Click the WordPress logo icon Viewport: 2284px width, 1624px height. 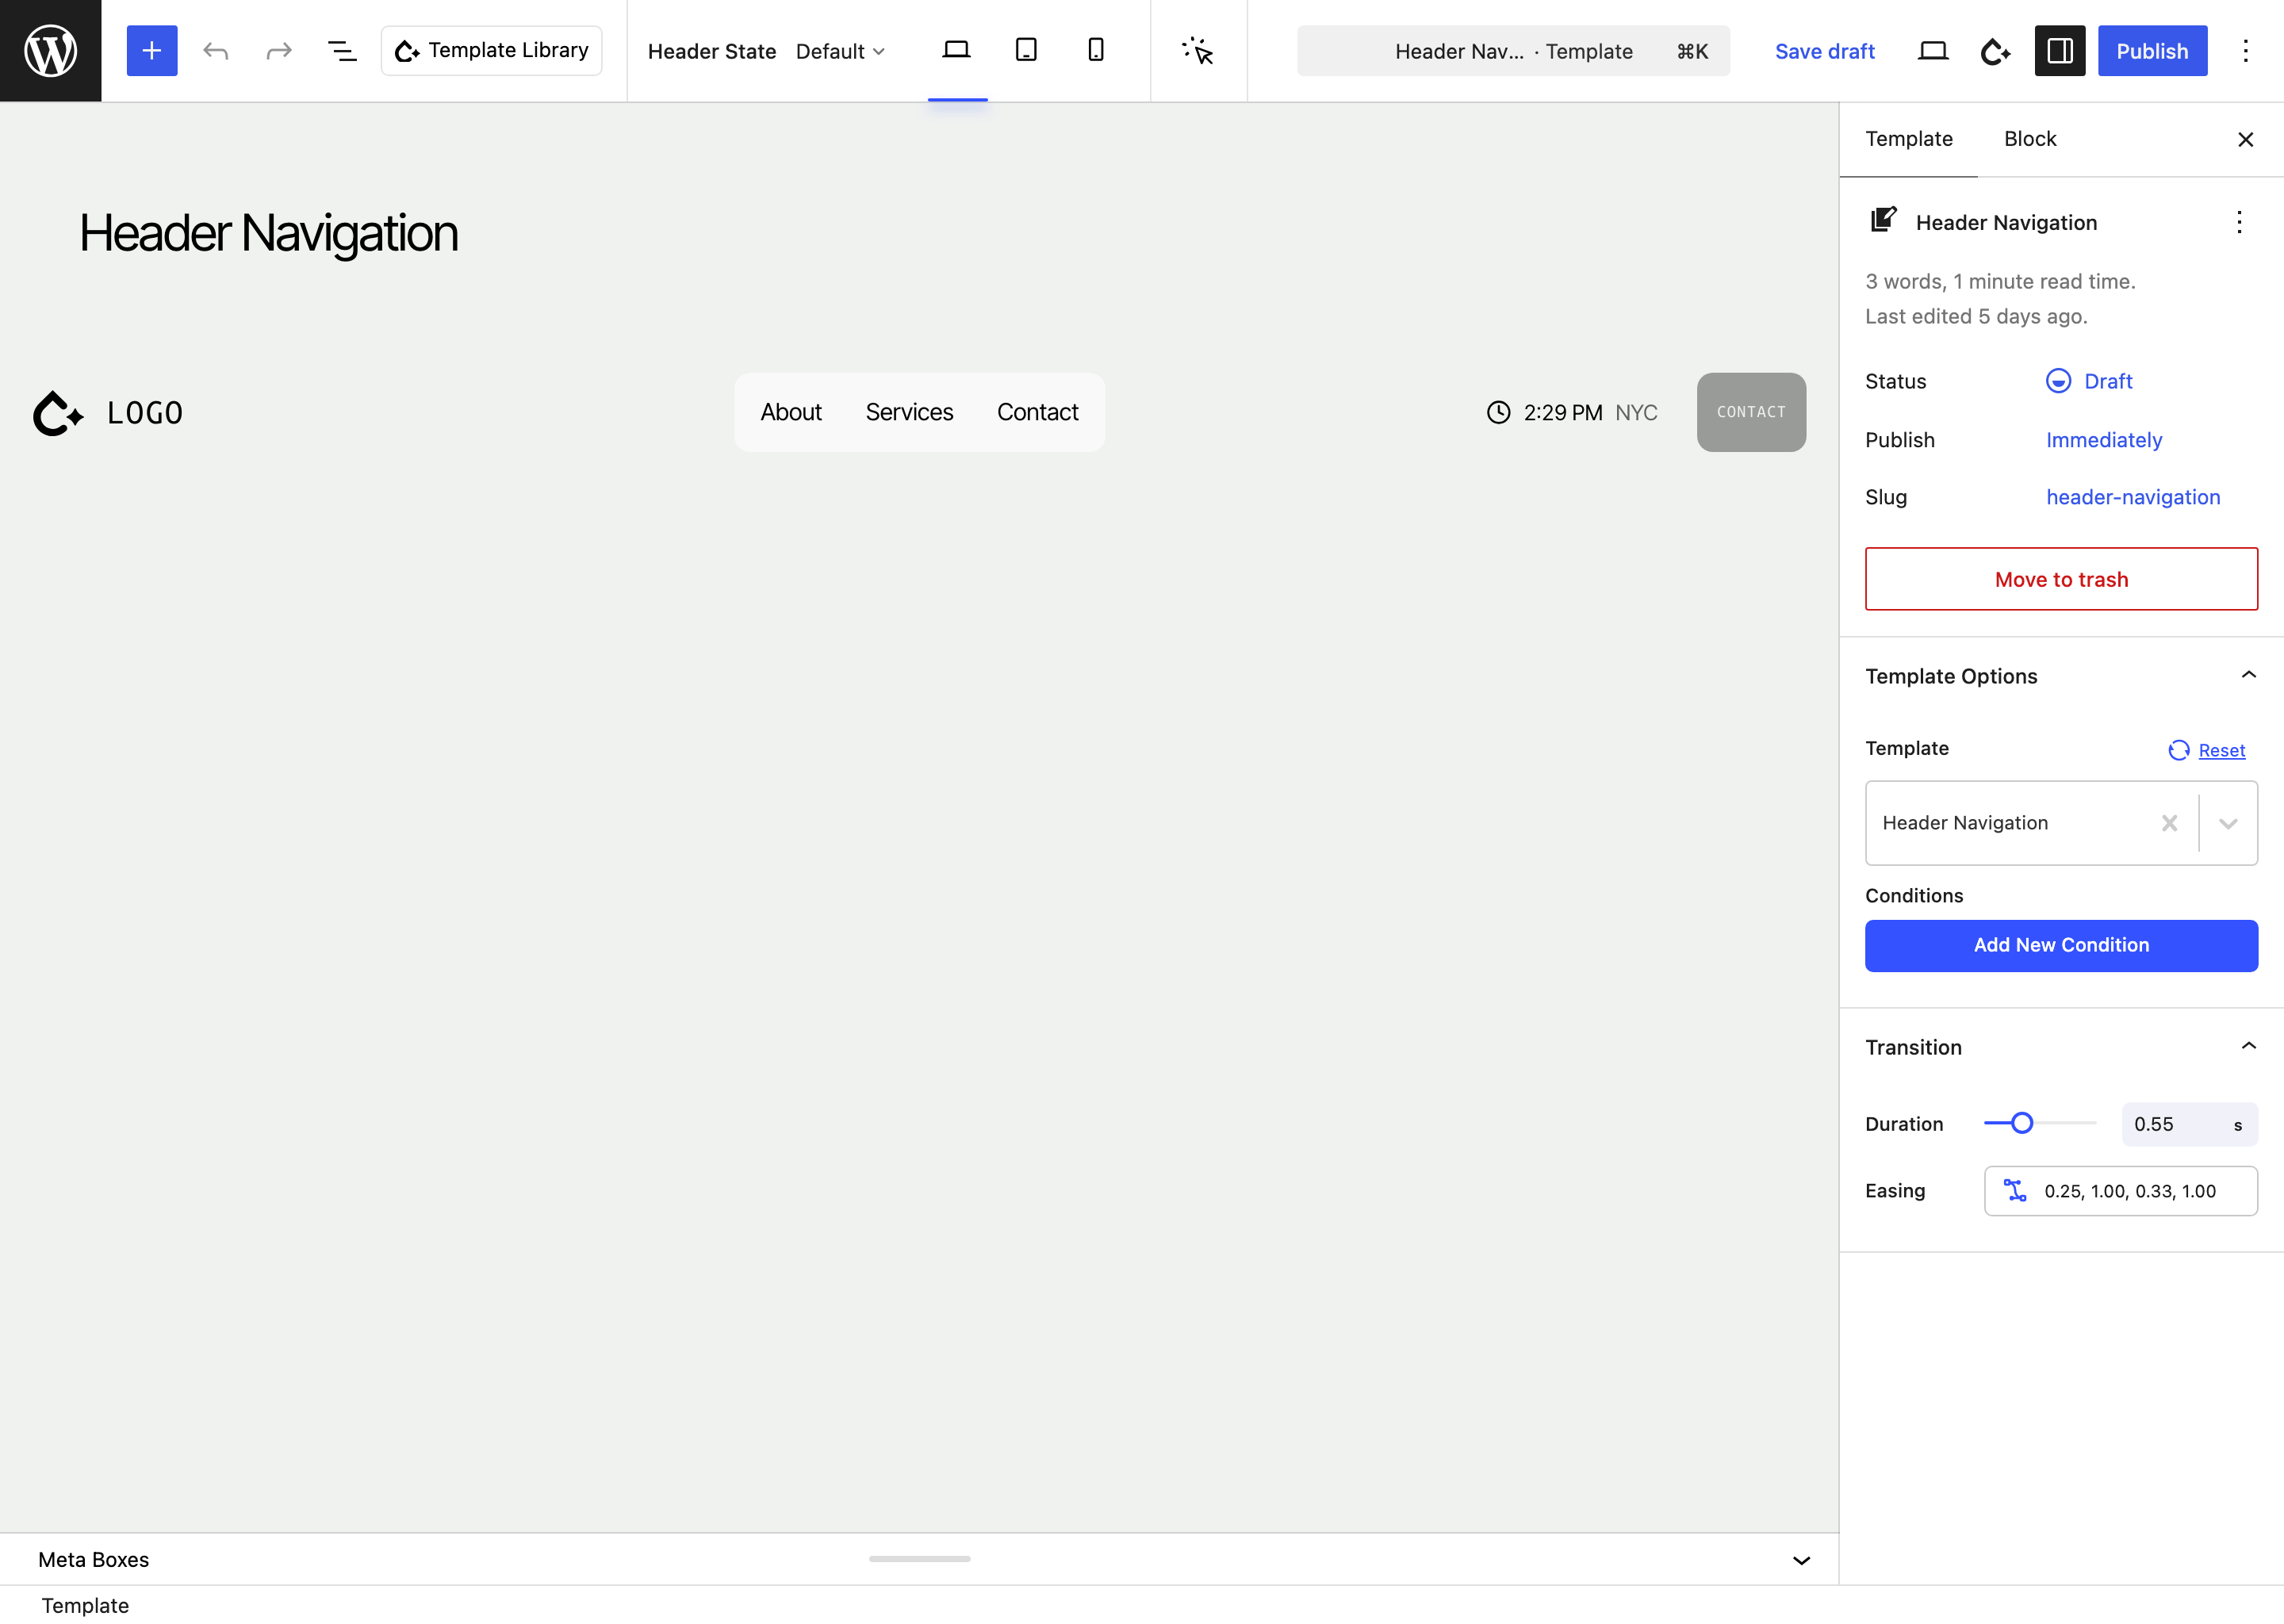[x=50, y=50]
